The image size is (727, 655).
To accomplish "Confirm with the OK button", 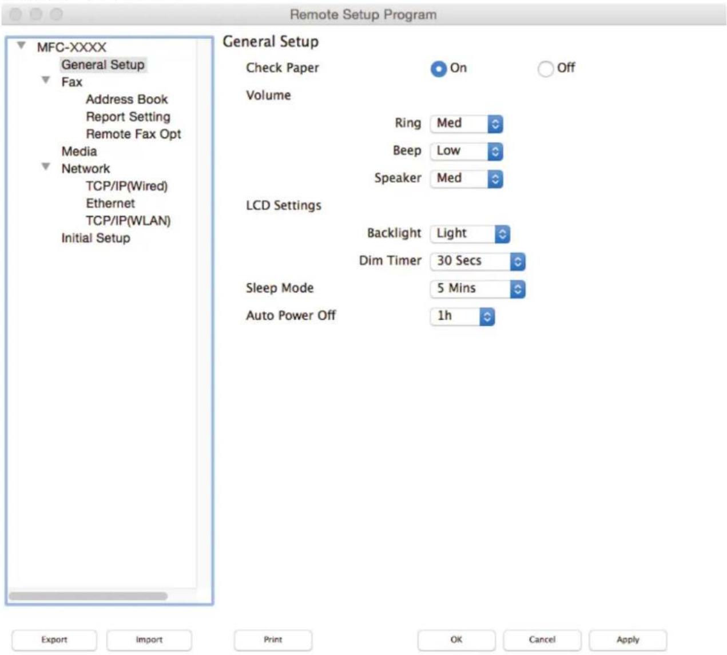I will point(456,640).
